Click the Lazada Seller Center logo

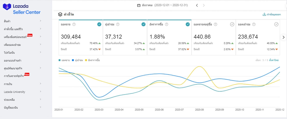(22, 9)
